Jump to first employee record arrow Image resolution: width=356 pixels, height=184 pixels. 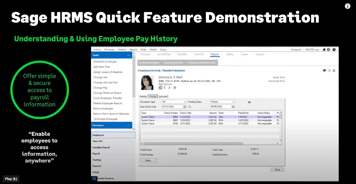(x=160, y=88)
